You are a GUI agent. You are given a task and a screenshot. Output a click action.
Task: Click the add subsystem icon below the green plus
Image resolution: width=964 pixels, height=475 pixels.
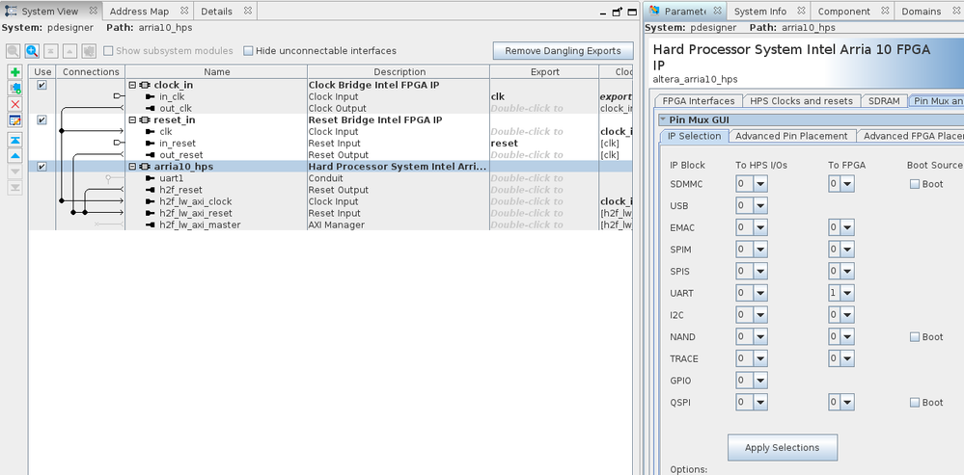pyautogui.click(x=15, y=88)
